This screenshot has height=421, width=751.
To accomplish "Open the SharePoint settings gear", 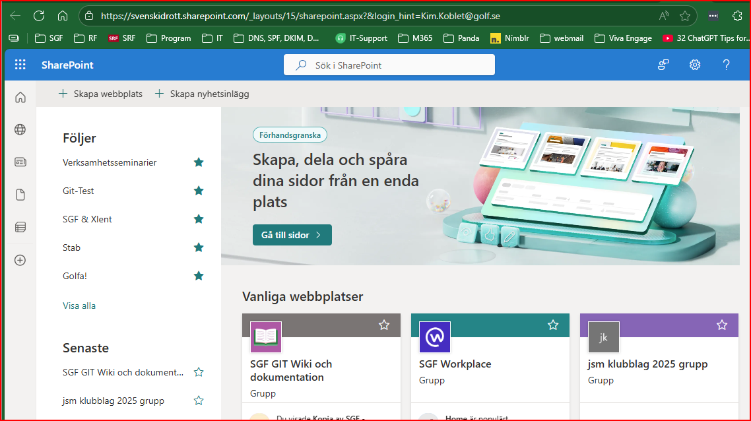I will [x=694, y=65].
